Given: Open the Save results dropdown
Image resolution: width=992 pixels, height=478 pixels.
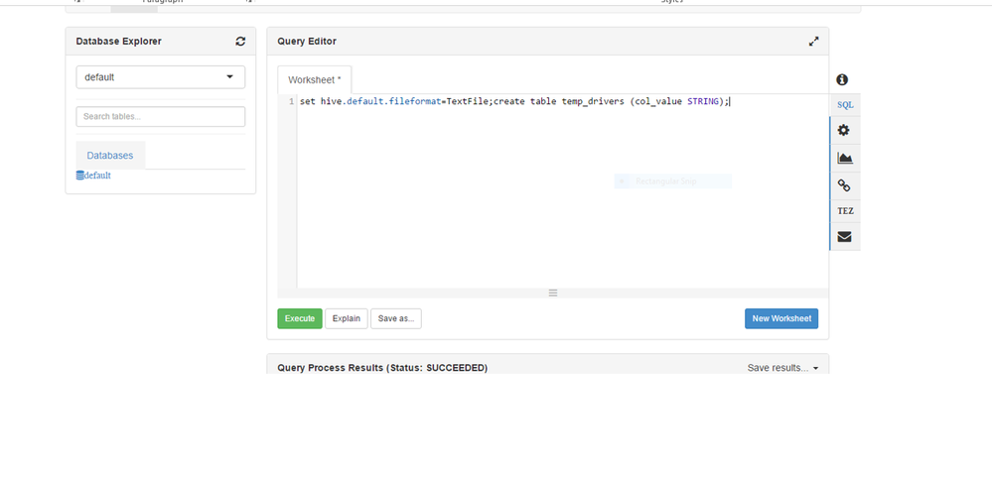Looking at the screenshot, I should coord(782,368).
